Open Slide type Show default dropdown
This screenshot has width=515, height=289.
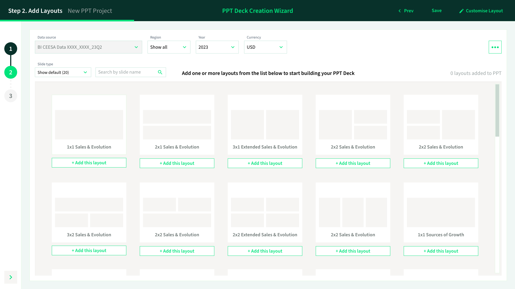pos(63,72)
